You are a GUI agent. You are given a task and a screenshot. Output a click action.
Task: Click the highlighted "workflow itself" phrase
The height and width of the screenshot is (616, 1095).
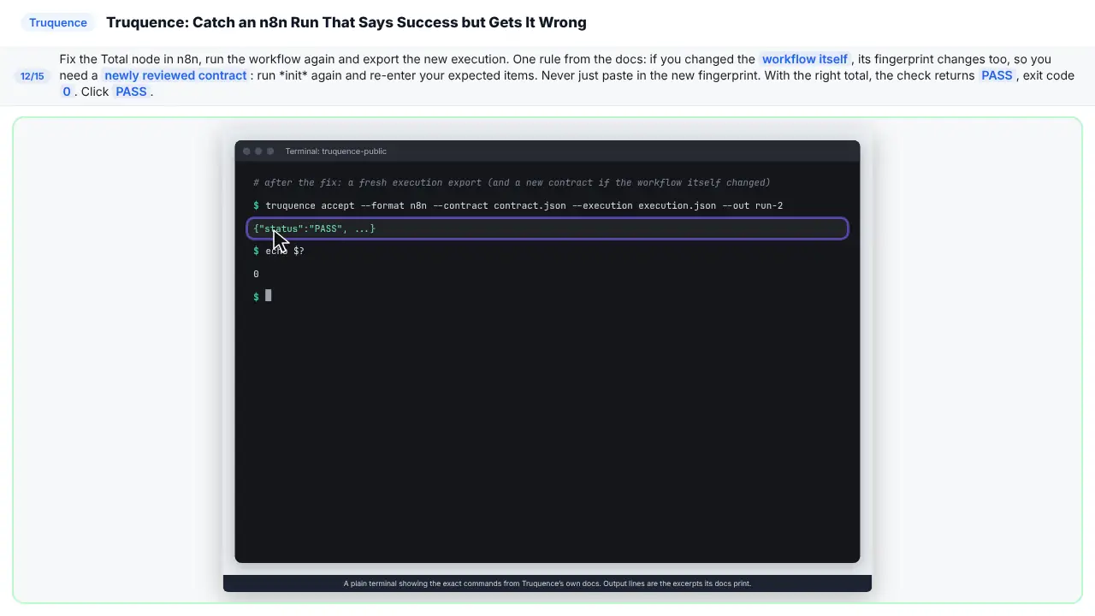click(805, 59)
